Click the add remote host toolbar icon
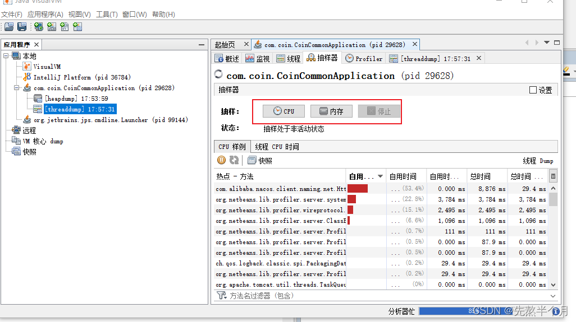The height and width of the screenshot is (322, 576). (39, 27)
